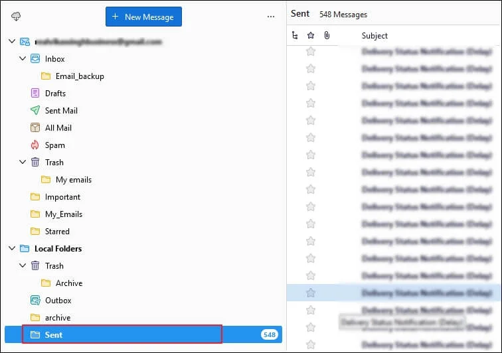Click the Sent folder title heading
The width and height of the screenshot is (502, 353).
(300, 14)
